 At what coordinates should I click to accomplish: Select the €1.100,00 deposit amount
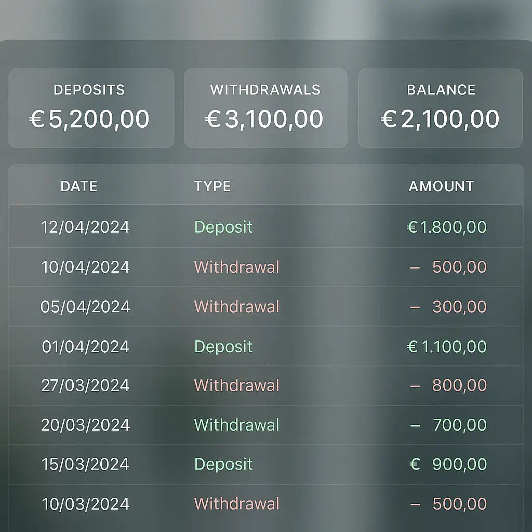[x=447, y=347]
